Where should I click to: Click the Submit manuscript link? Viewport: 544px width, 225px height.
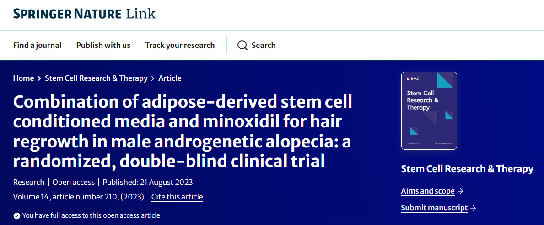[x=434, y=208]
